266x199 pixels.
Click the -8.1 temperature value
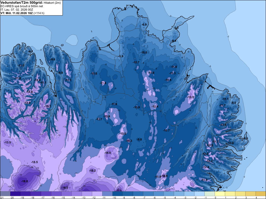[x=31, y=51]
